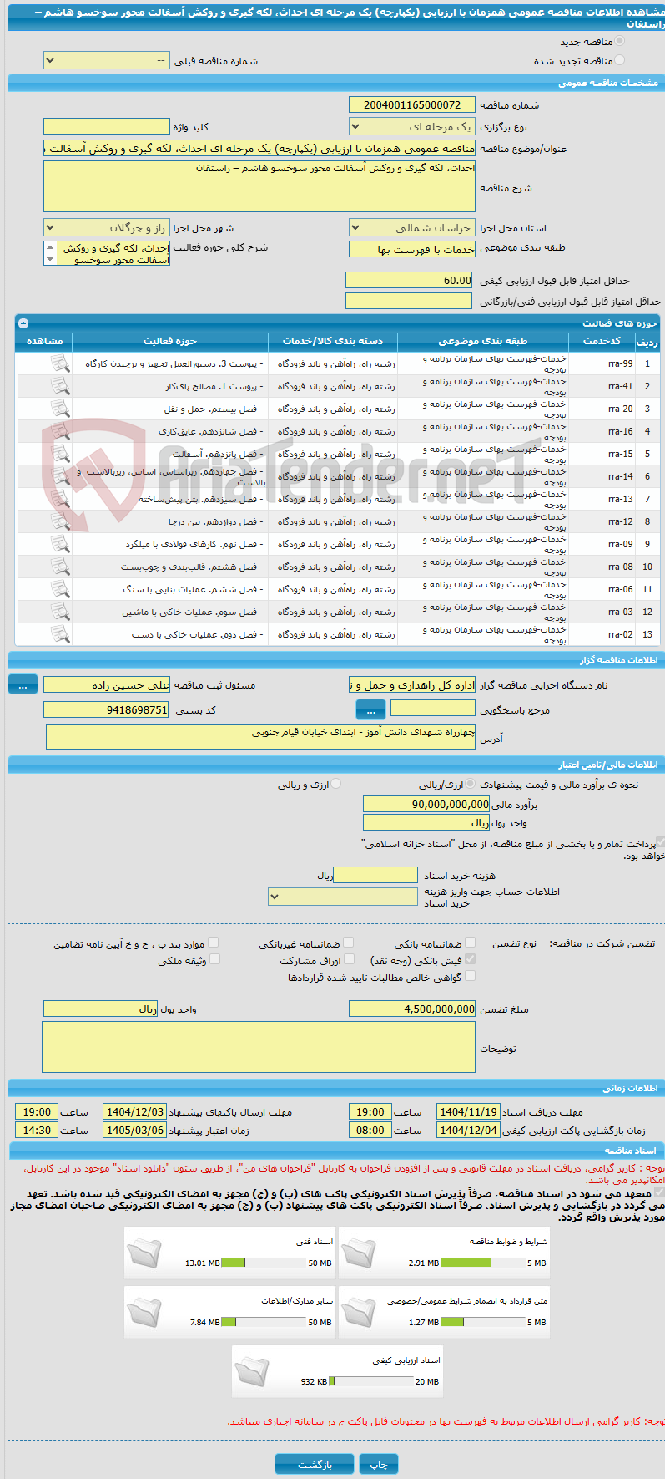
Task: Click the ردیف column header
Action: click(x=647, y=341)
